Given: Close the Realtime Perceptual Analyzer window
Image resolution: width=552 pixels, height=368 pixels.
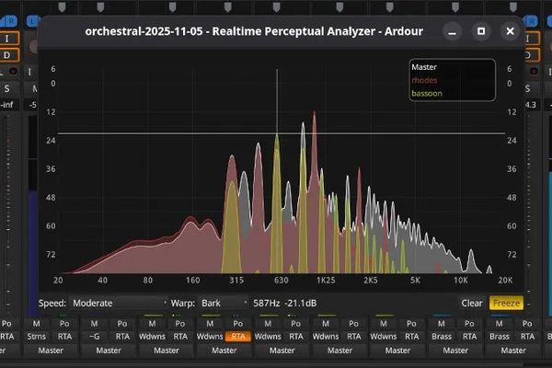Looking at the screenshot, I should [507, 31].
